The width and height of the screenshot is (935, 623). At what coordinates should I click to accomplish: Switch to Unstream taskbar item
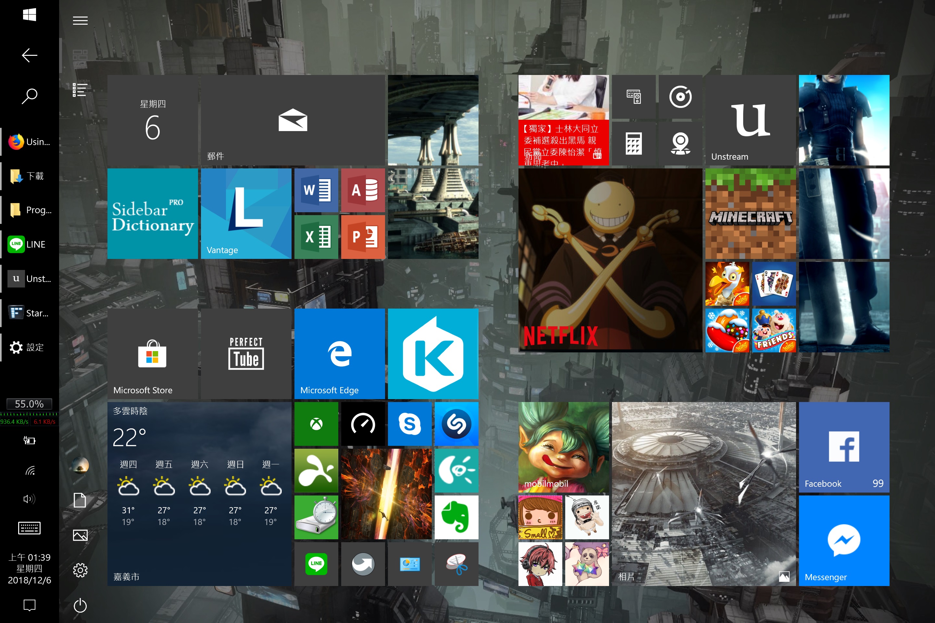30,278
